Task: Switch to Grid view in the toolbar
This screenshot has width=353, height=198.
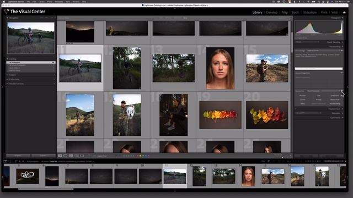Action: pyautogui.click(x=60, y=156)
